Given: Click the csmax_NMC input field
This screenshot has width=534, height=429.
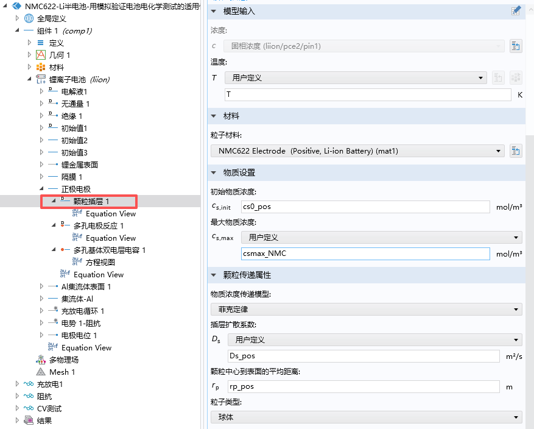Looking at the screenshot, I should click(x=365, y=253).
